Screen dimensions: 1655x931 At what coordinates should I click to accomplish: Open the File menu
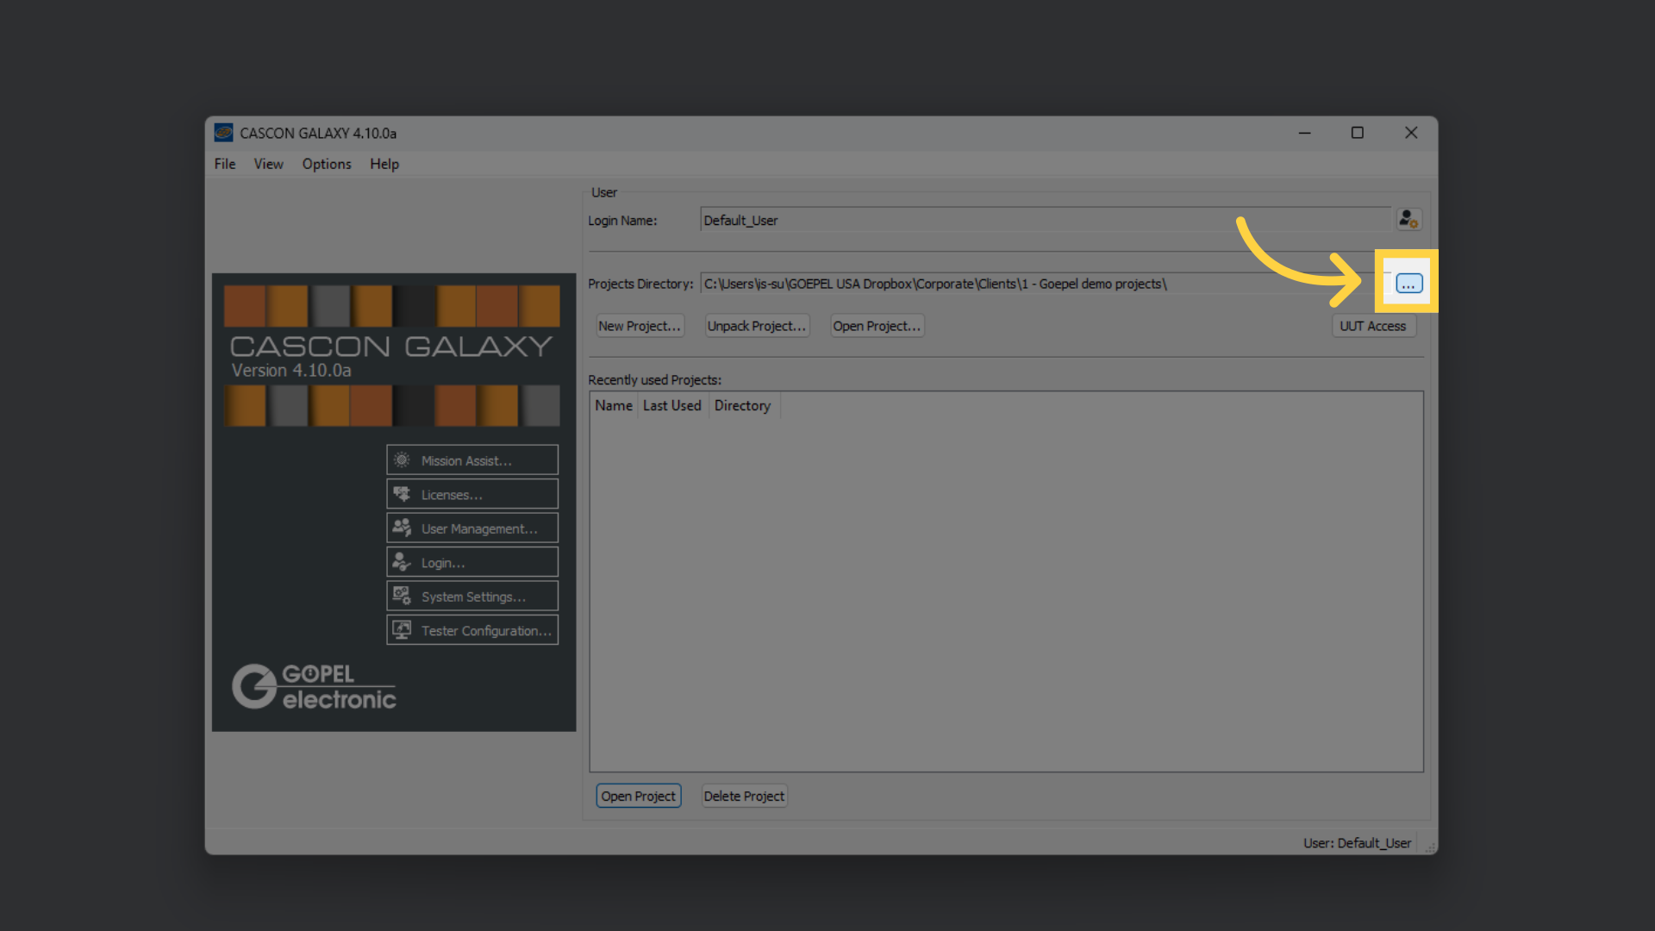pos(225,164)
